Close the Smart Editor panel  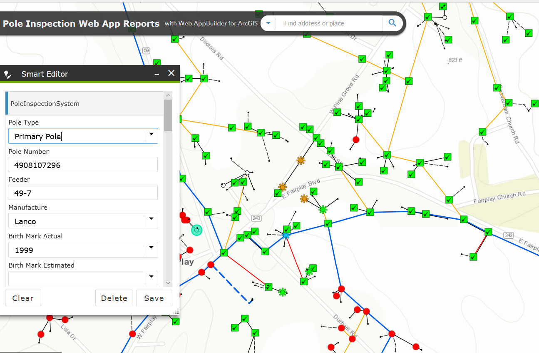[171, 73]
